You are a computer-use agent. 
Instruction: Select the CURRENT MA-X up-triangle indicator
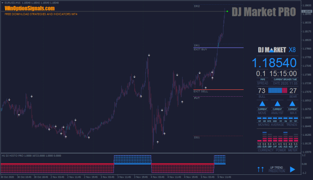click(x=292, y=104)
